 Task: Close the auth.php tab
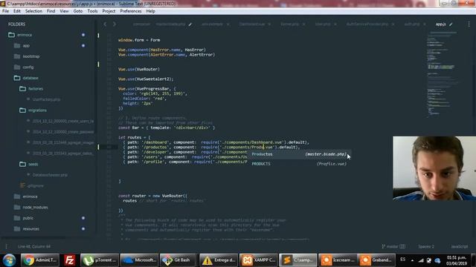(x=425, y=24)
